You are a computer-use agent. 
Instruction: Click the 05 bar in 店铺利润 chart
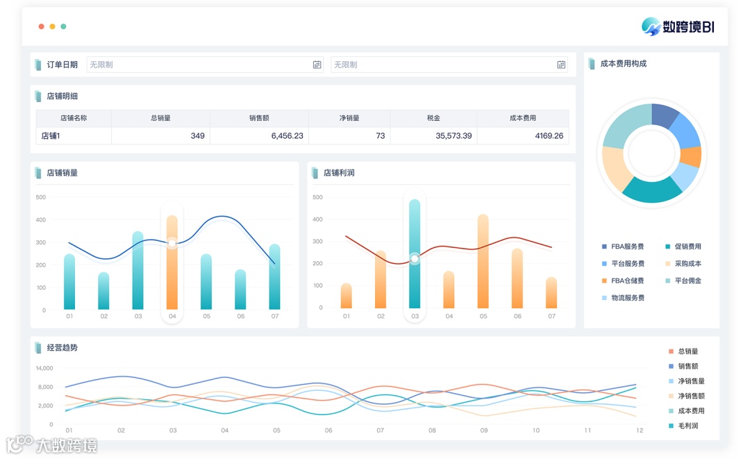483,262
